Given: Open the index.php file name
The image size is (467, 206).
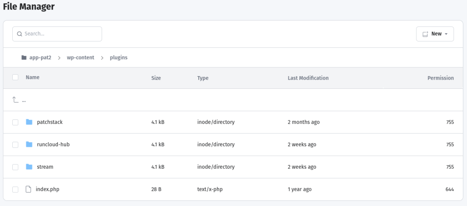Looking at the screenshot, I should click(x=47, y=189).
